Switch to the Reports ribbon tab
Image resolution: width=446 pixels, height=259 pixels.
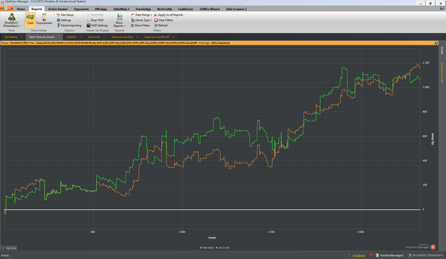click(37, 9)
